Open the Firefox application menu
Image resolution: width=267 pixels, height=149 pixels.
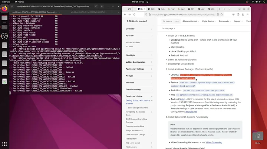pyautogui.click(x=248, y=14)
